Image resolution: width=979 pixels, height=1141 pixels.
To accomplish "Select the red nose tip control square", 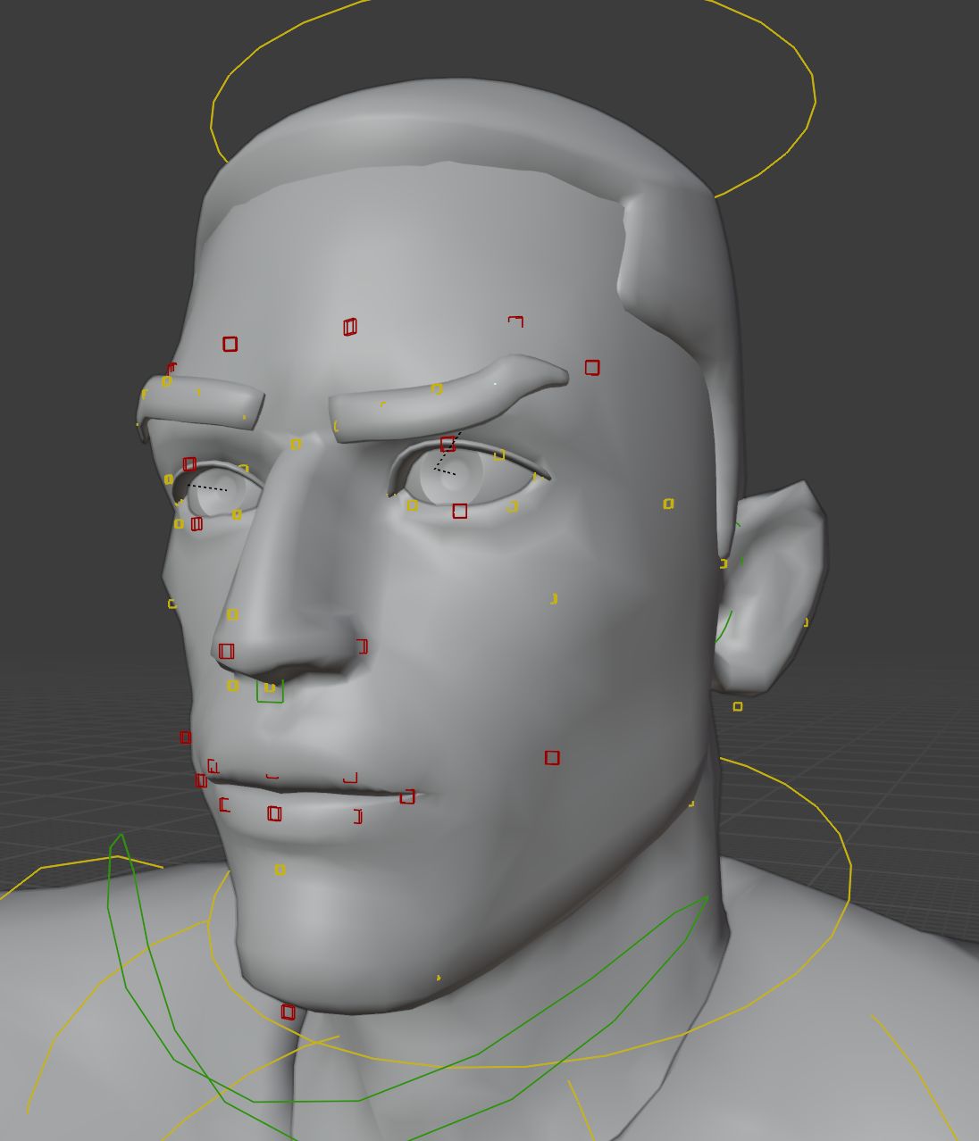I will pos(226,651).
